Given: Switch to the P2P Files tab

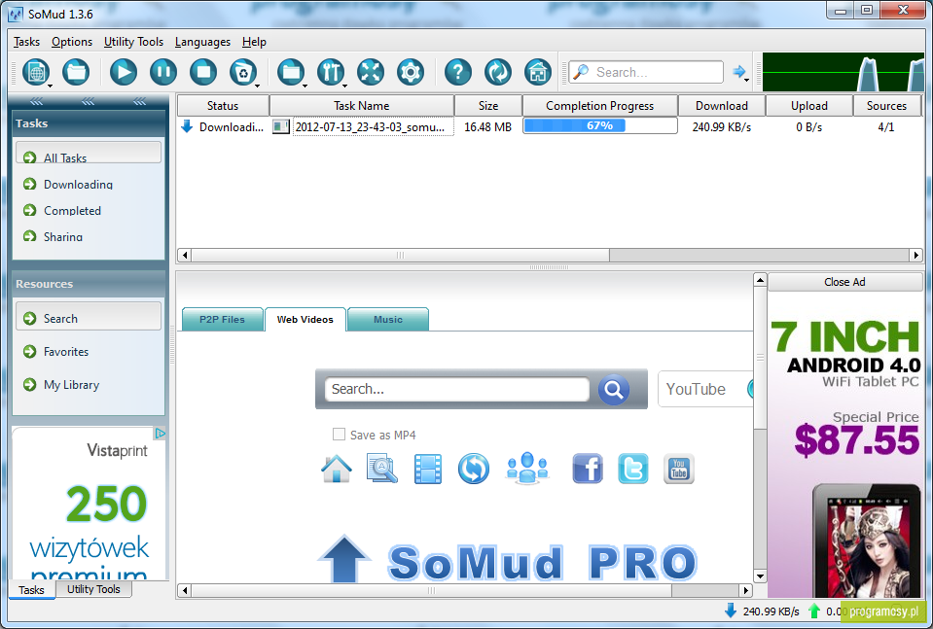Looking at the screenshot, I should [222, 319].
